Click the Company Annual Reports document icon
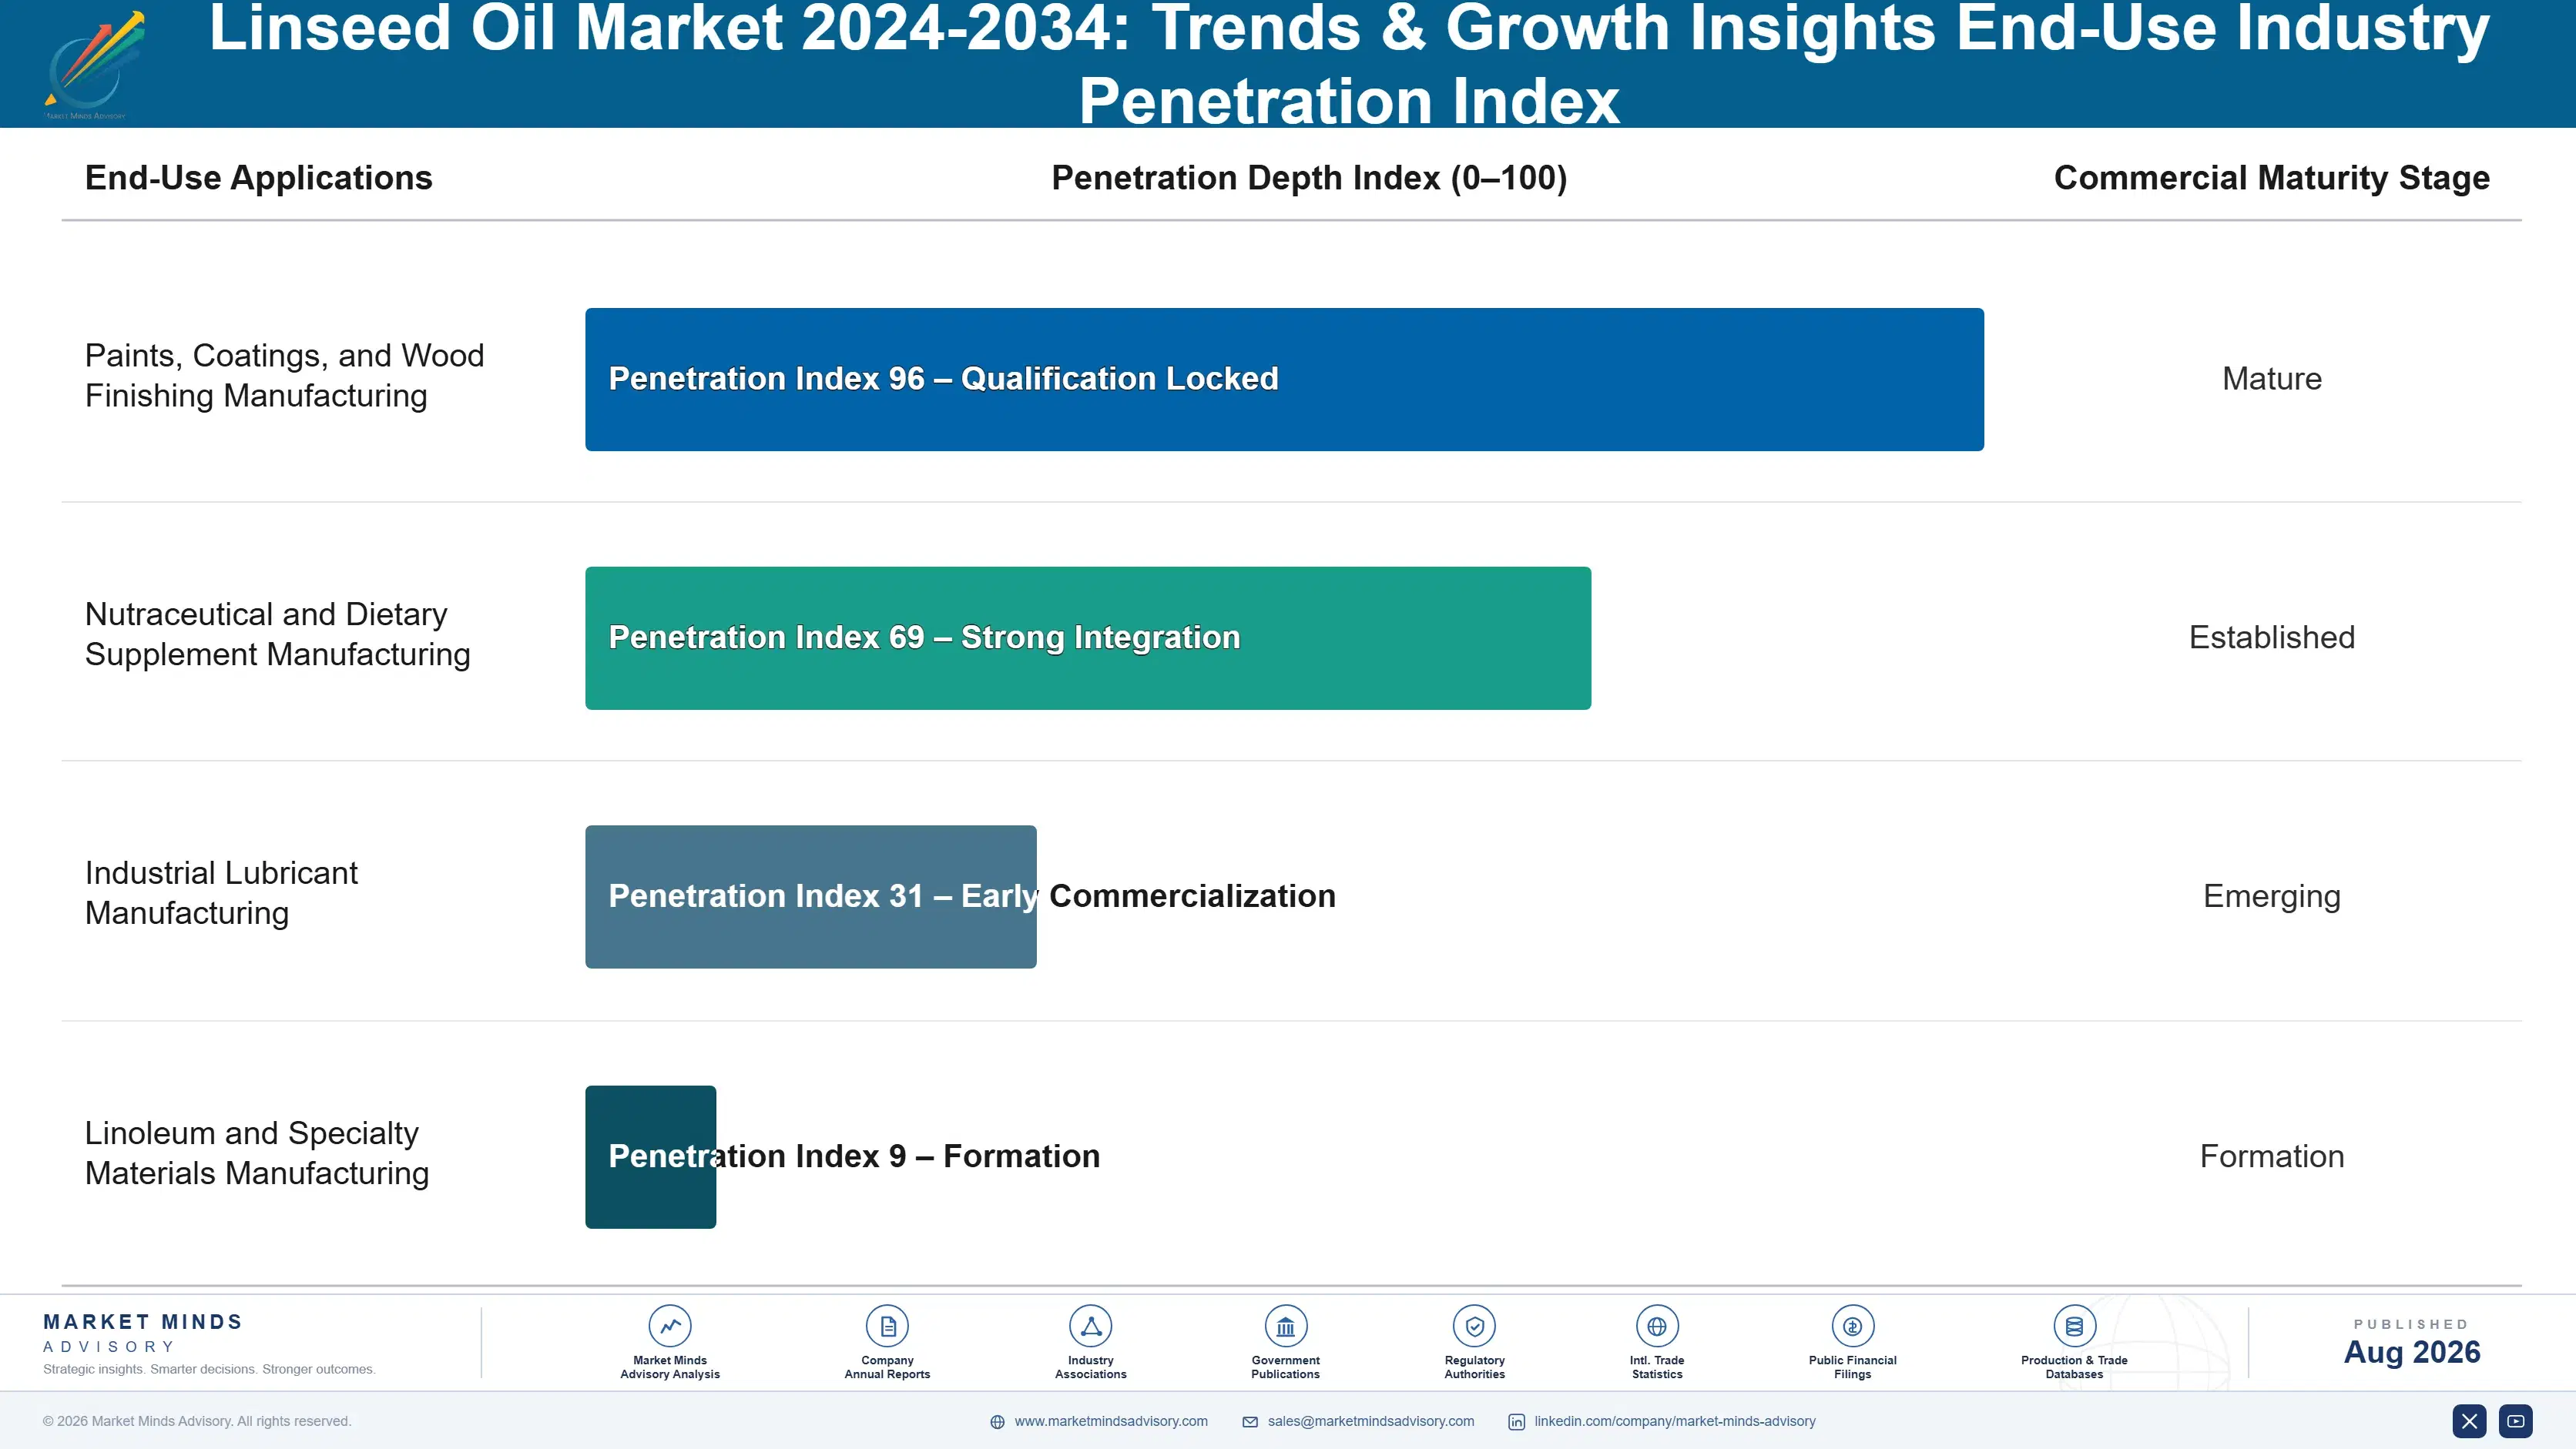Viewport: 2576px width, 1449px height. [887, 1326]
